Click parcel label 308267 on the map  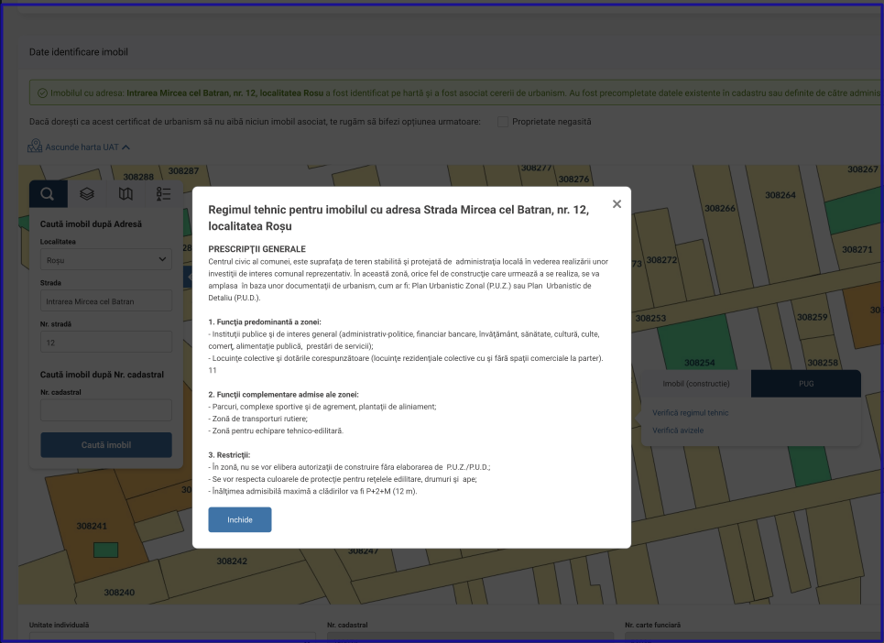pyautogui.click(x=863, y=169)
